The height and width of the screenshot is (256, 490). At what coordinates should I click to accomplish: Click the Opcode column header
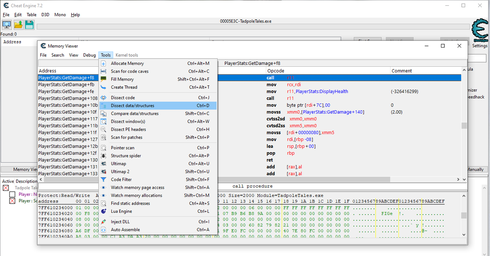click(328, 71)
